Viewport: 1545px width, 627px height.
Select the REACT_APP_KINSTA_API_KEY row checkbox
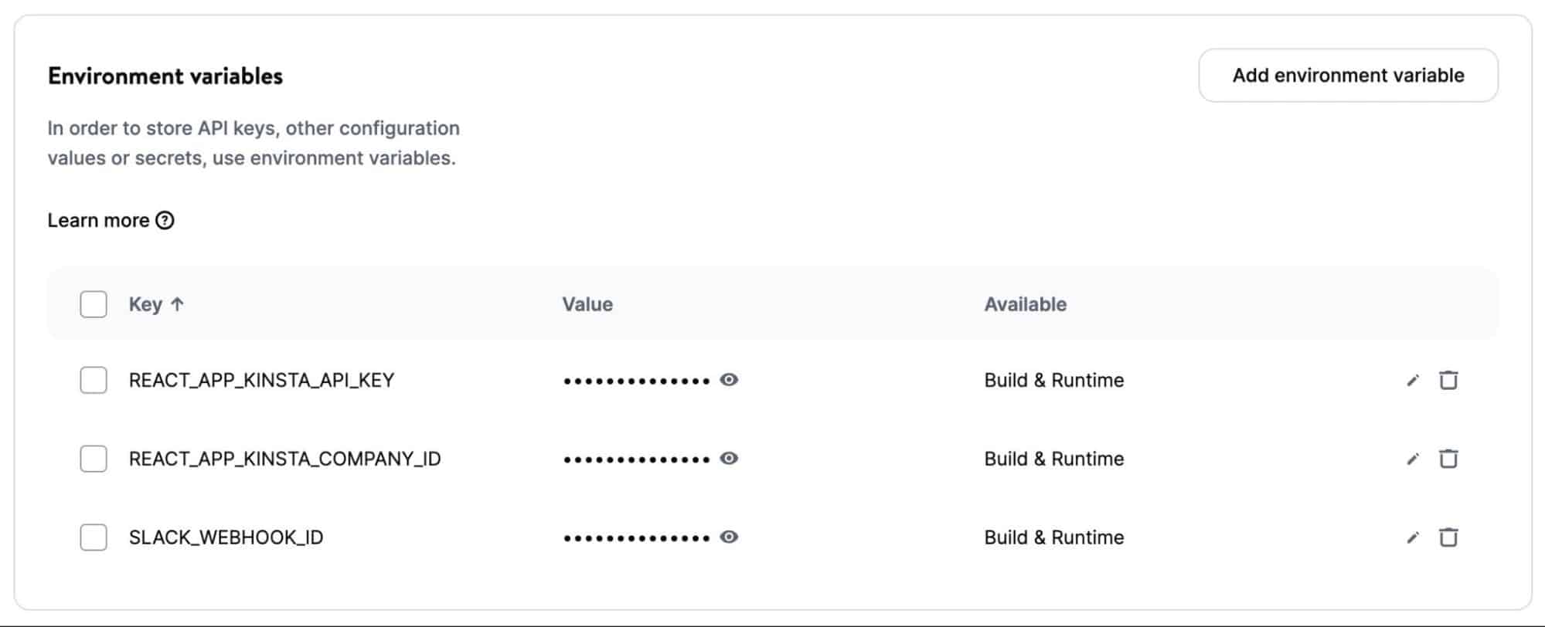94,380
